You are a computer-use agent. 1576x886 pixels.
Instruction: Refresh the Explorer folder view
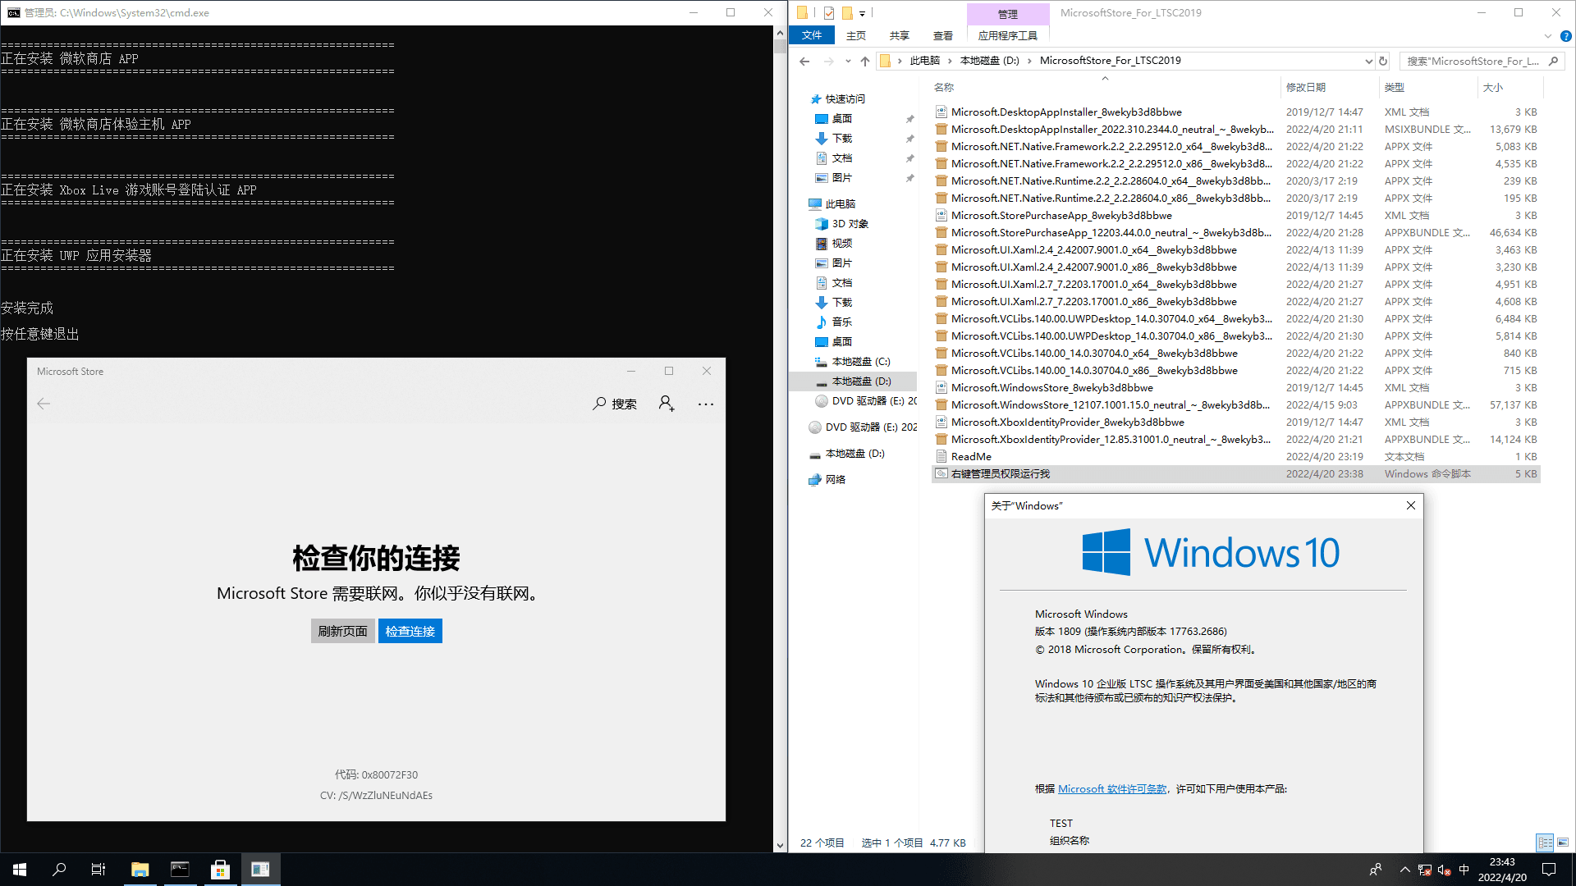point(1383,61)
